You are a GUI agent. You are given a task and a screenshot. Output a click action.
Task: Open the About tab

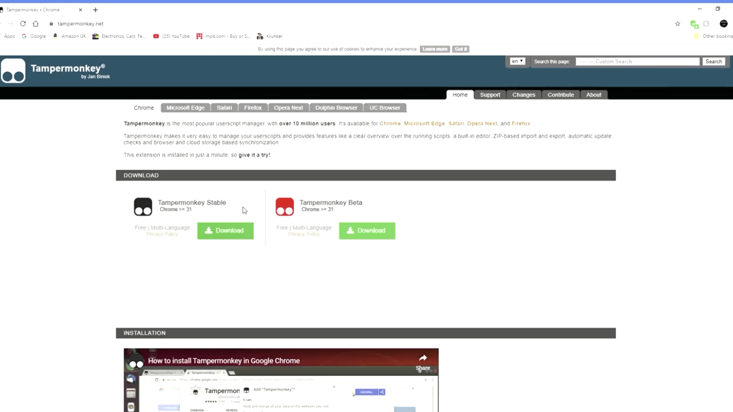594,94
